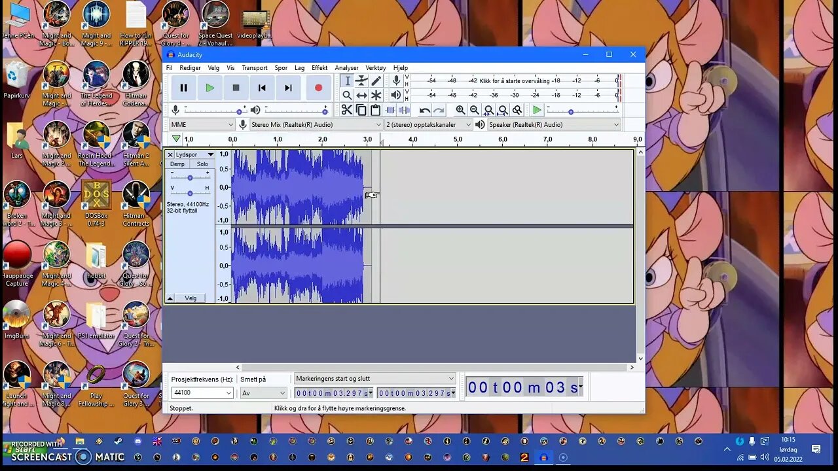Adjust the track gain slider
Image resolution: width=838 pixels, height=471 pixels.
(x=190, y=177)
